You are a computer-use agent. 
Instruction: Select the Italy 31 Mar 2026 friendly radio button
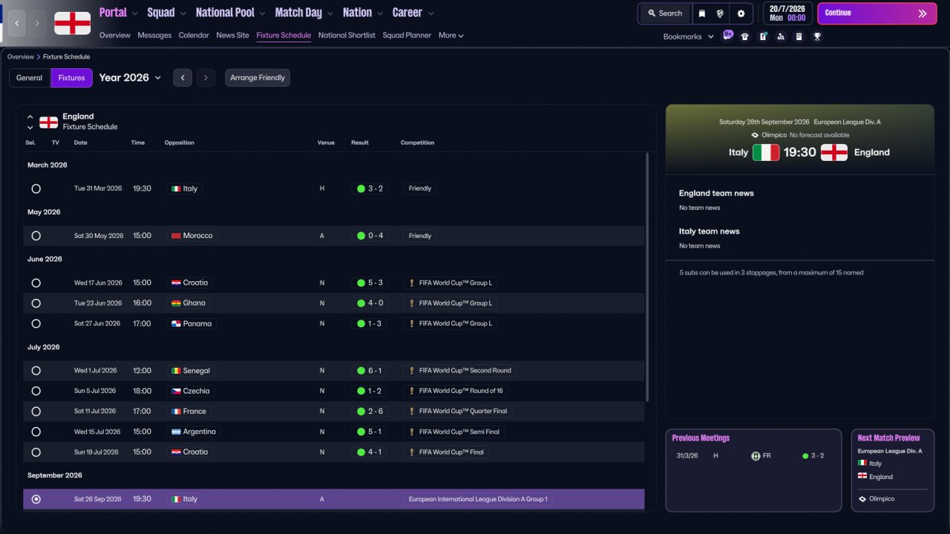36,189
